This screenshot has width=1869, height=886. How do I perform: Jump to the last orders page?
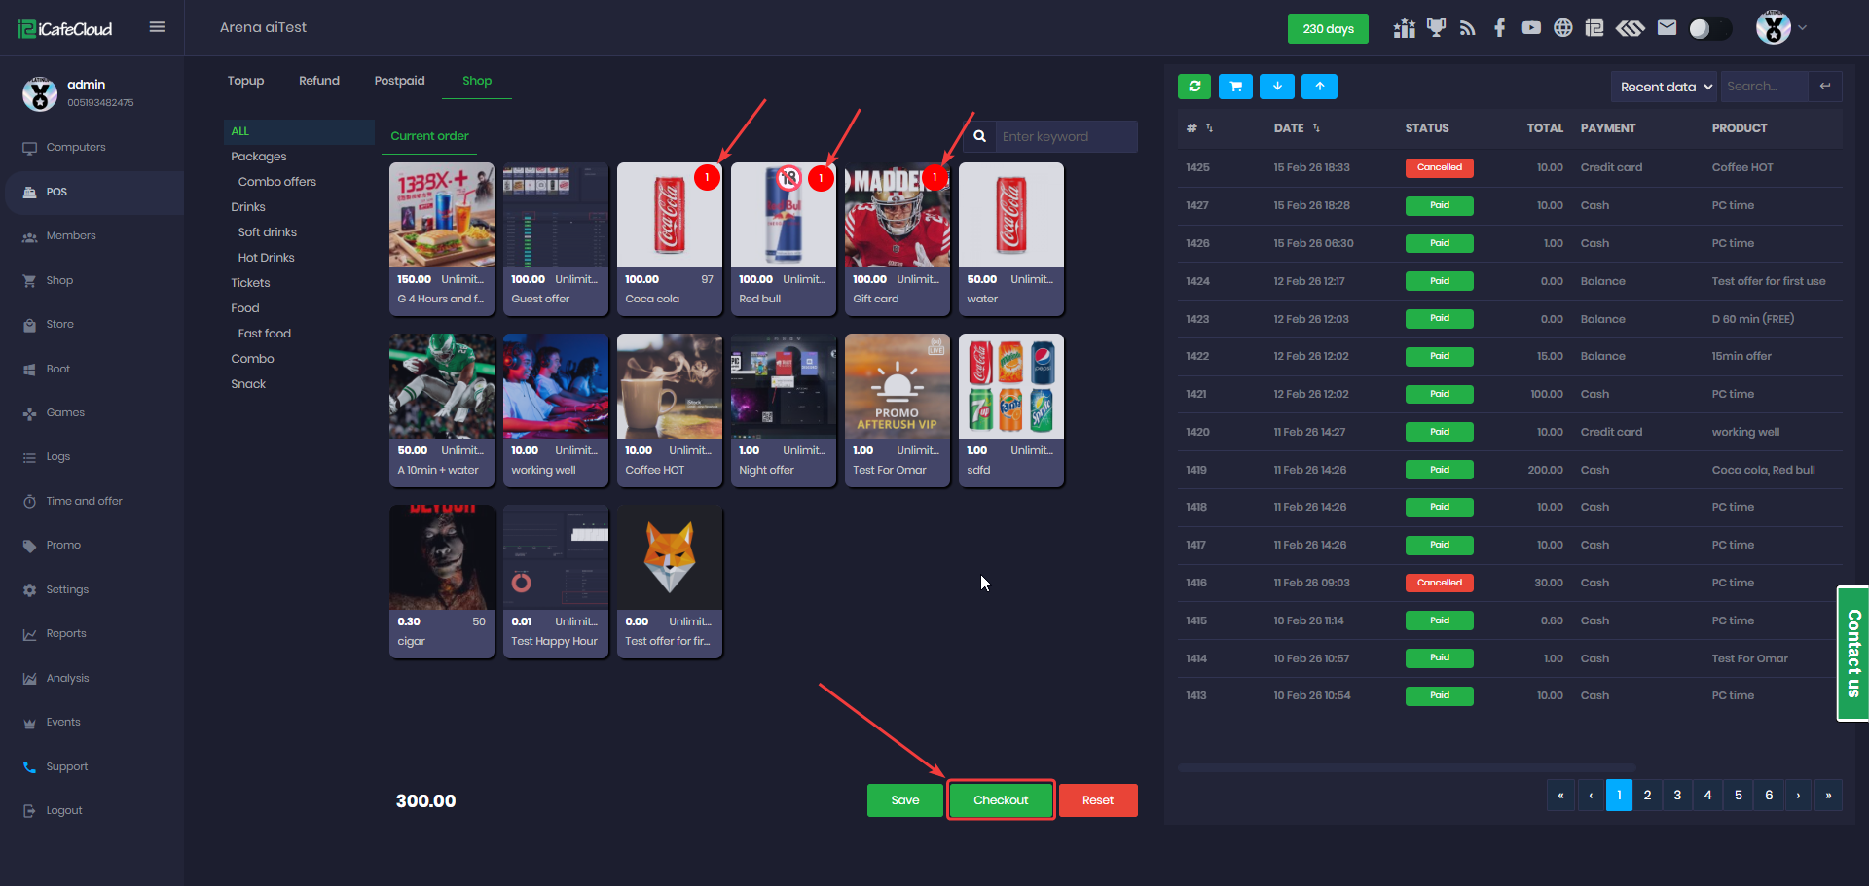[1828, 796]
